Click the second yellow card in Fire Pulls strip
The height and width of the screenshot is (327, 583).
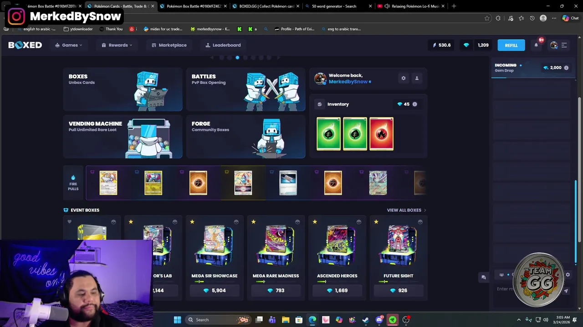(153, 183)
